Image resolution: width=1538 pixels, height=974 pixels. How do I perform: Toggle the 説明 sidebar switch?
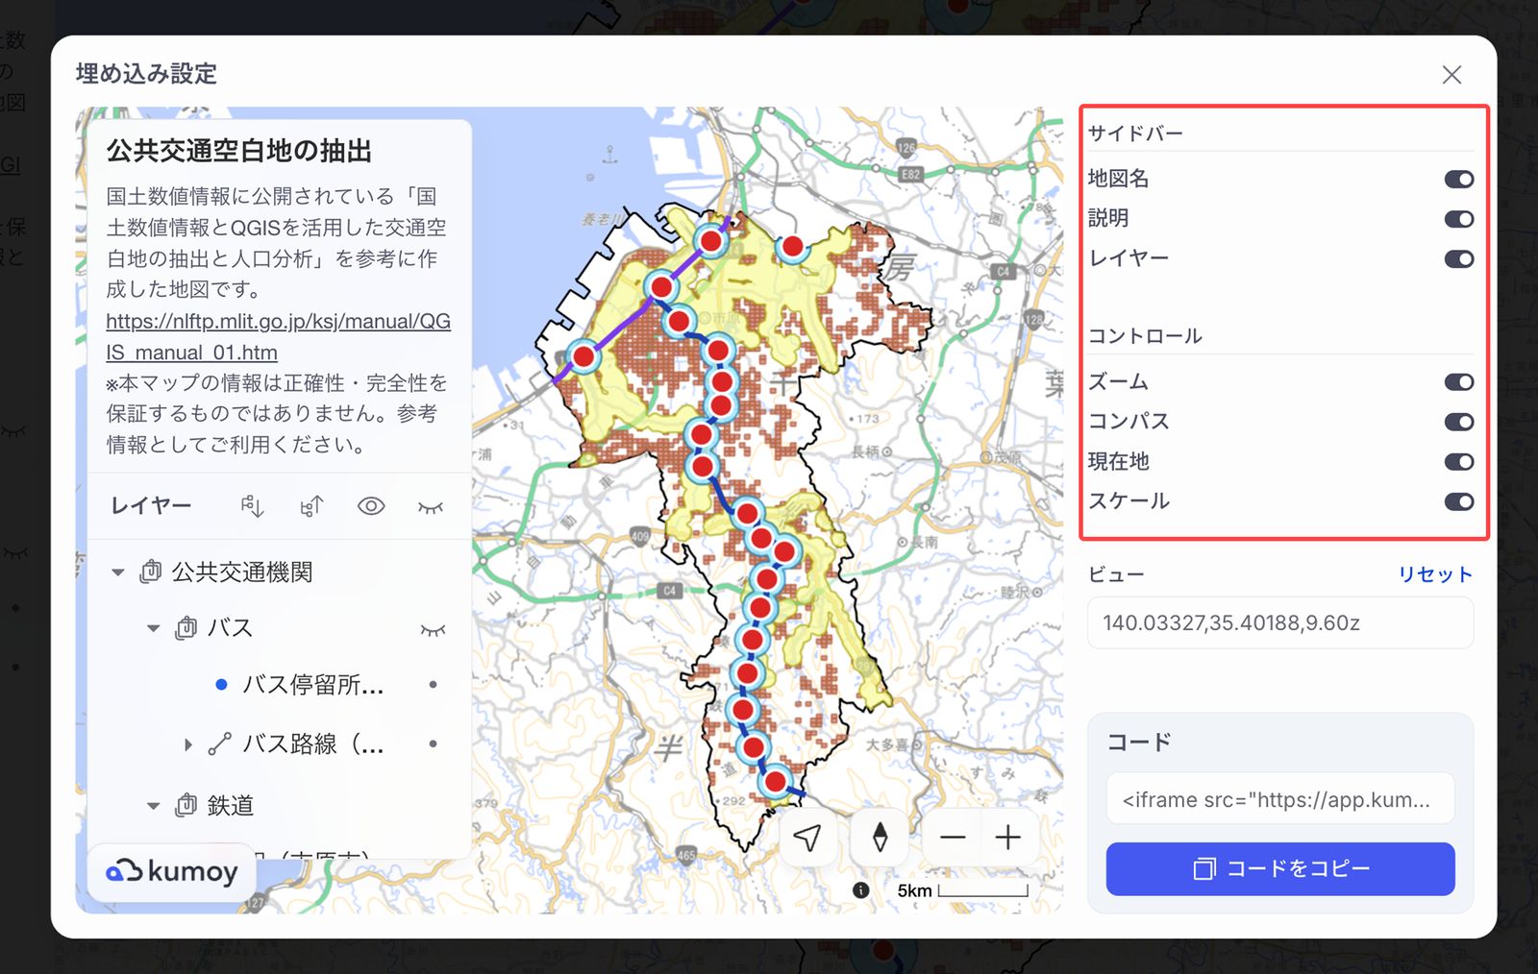tap(1458, 219)
